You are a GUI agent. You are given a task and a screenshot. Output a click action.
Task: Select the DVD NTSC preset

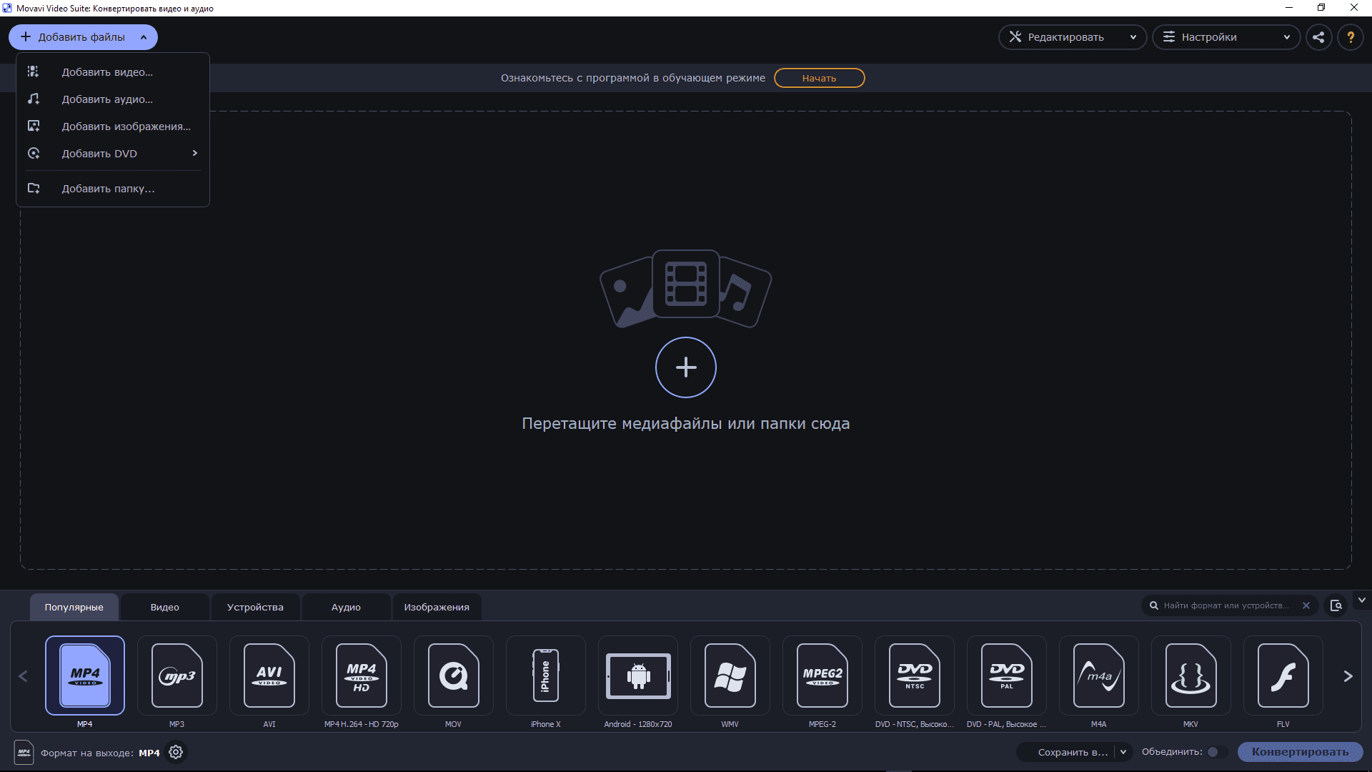point(915,675)
